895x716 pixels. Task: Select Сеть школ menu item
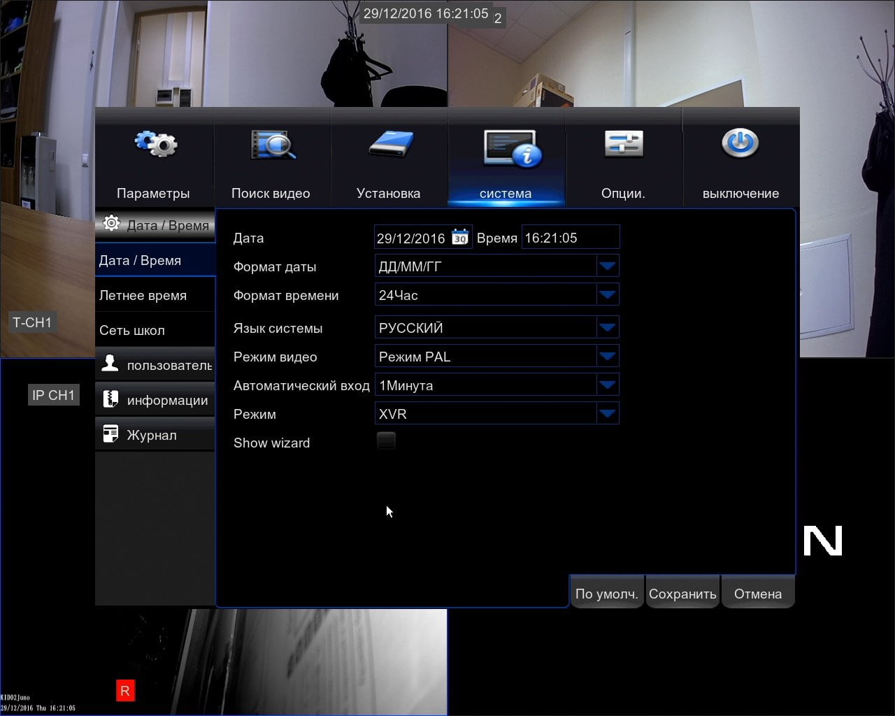coord(155,330)
